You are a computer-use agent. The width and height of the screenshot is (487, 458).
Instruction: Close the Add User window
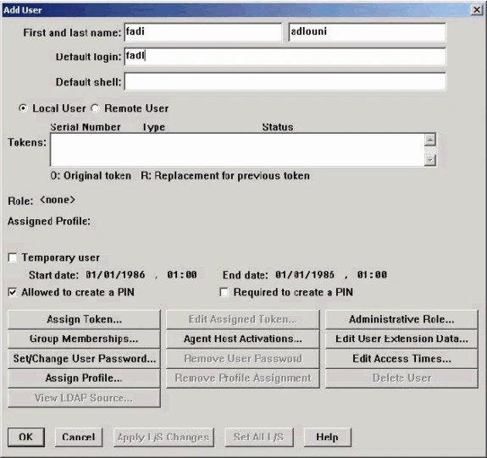(477, 10)
